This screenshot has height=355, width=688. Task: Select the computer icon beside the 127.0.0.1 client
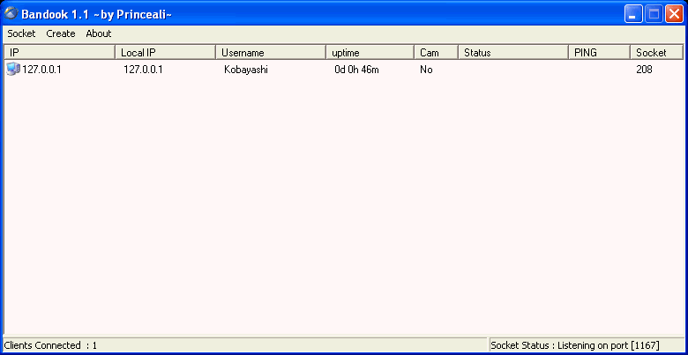click(12, 70)
